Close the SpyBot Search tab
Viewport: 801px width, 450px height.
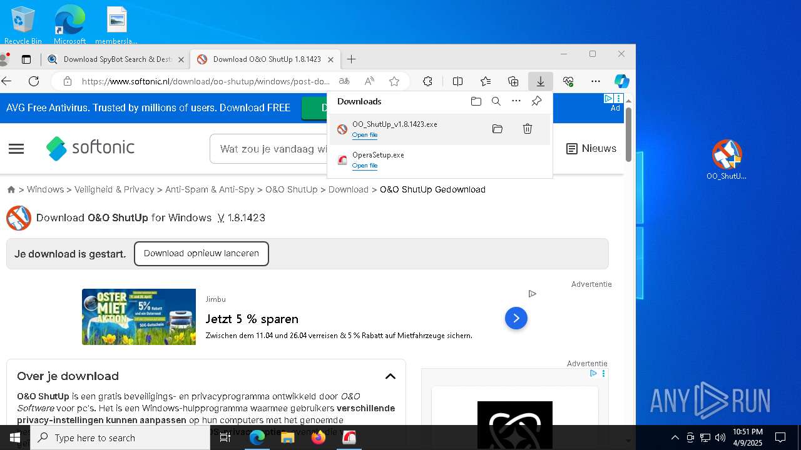pos(181,59)
